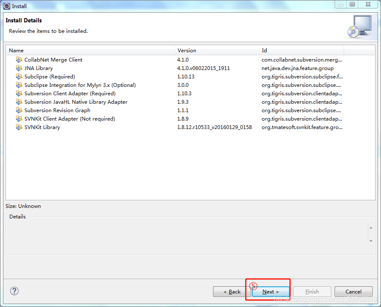Click version 1.10.13 cell
The image size is (381, 307).
186,76
